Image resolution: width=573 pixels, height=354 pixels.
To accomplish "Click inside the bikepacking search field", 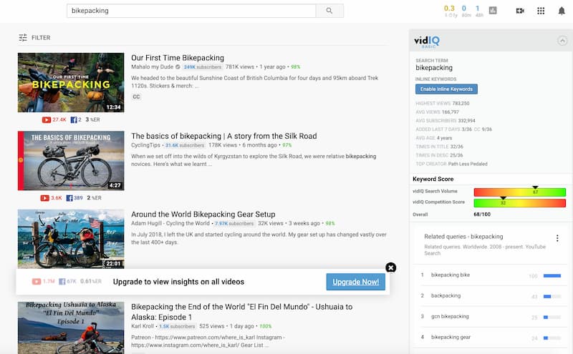I will pos(191,11).
